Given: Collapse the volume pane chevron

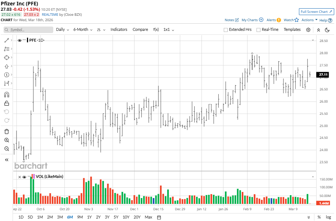Looking at the screenshot, I should (x=313, y=177).
